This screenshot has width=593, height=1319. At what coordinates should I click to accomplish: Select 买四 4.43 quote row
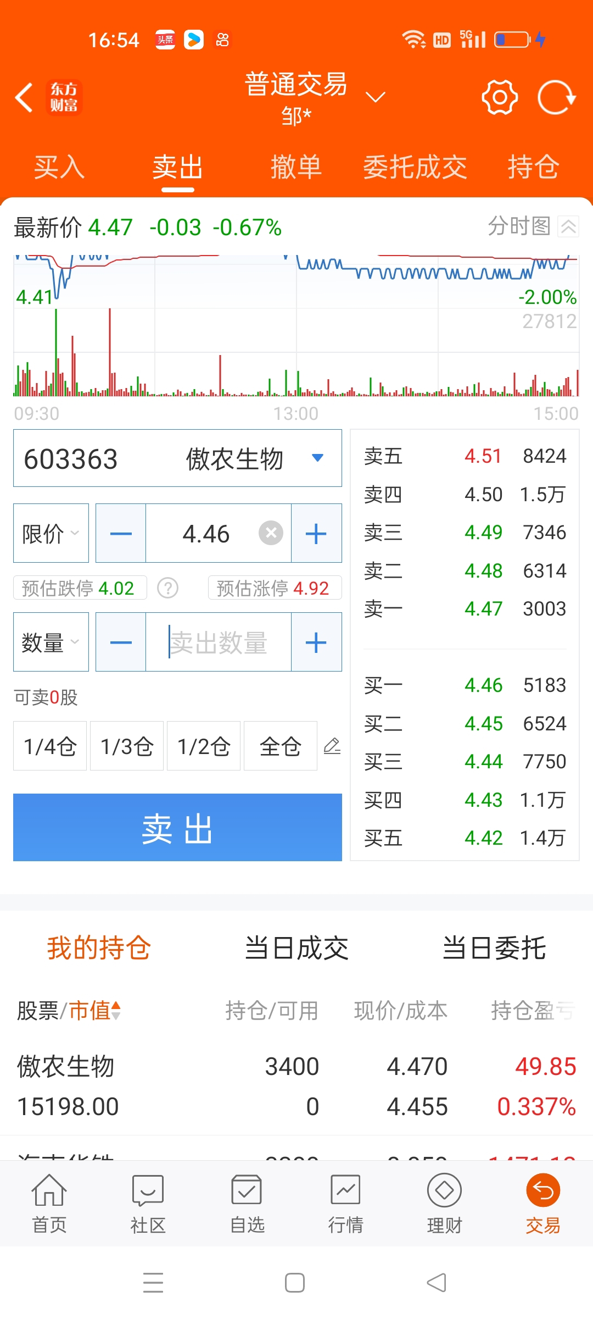click(x=465, y=800)
